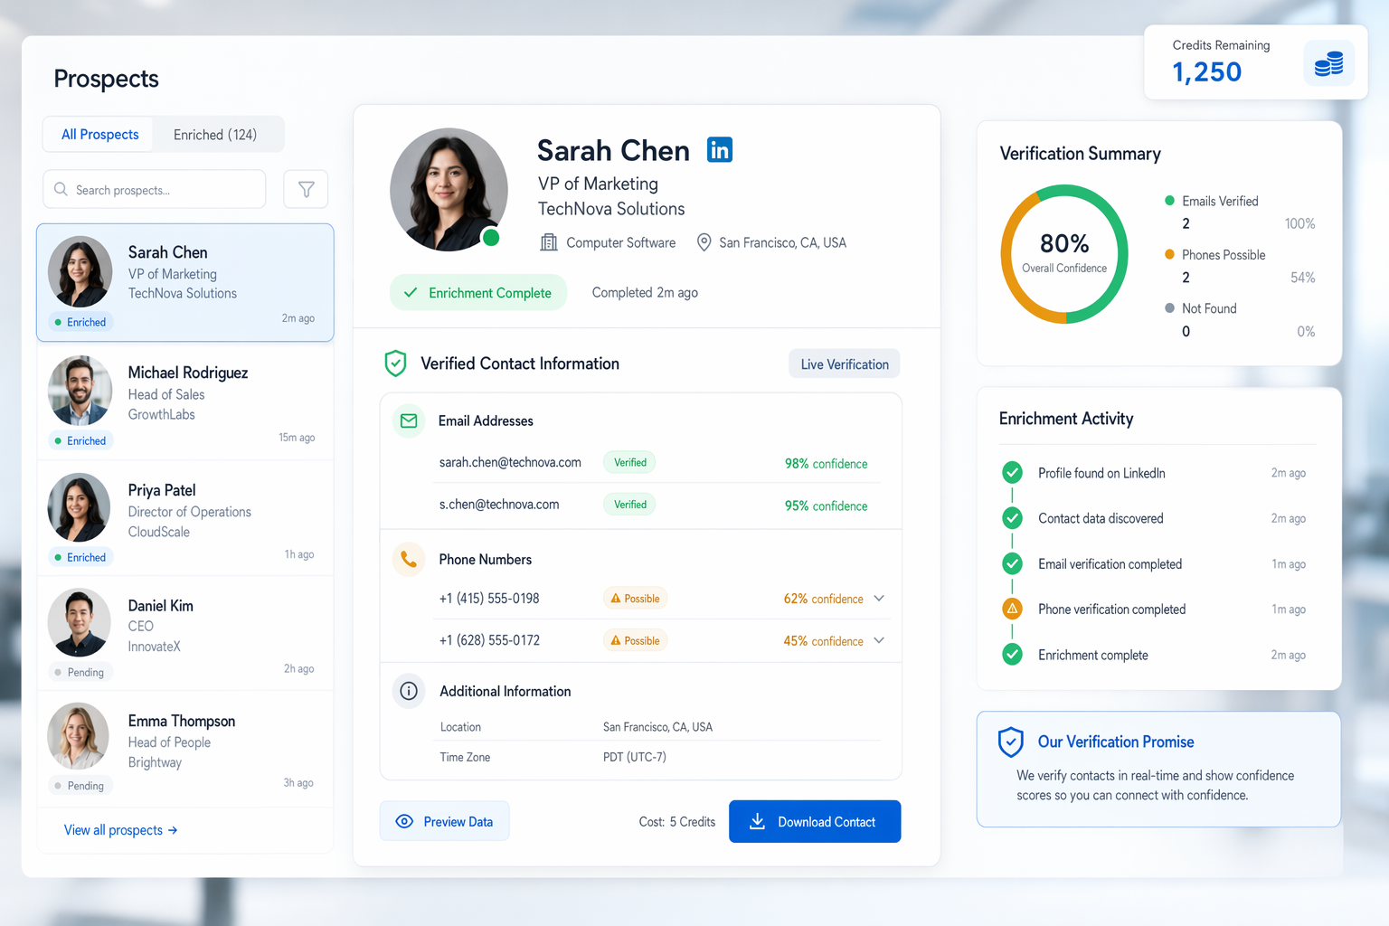
Task: Open the Enriched (124) tab
Action: pos(215,135)
